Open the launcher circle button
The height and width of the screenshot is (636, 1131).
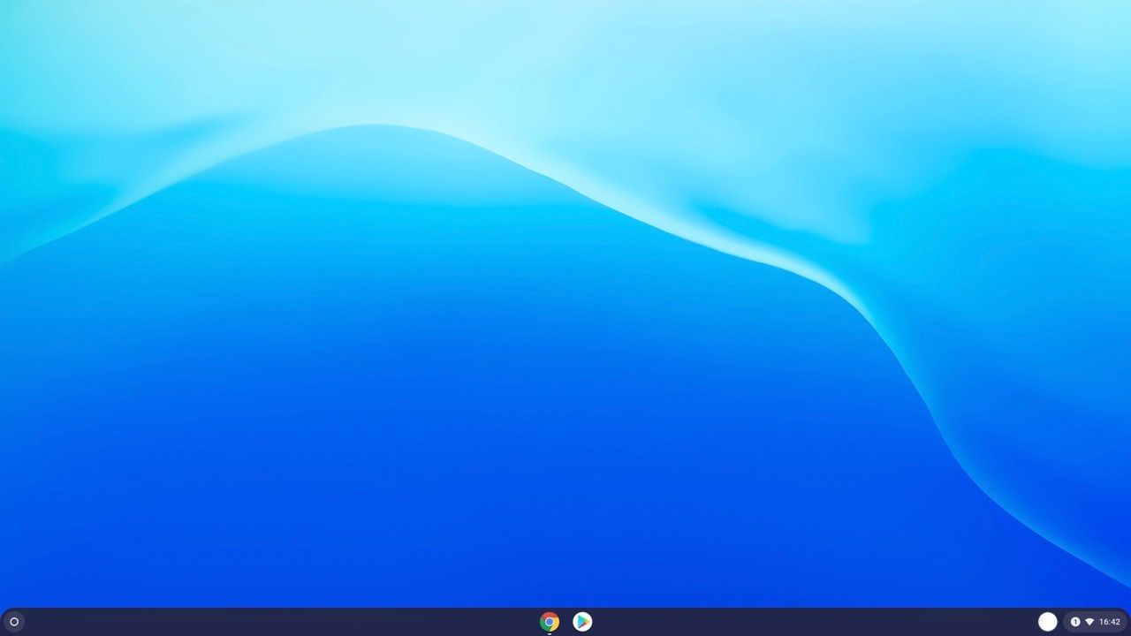[14, 622]
